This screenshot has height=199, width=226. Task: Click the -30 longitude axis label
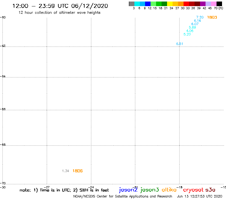[3, 187]
